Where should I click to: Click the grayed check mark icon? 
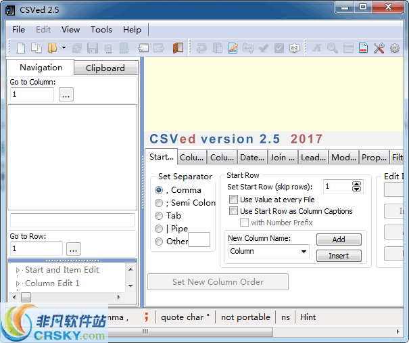pos(264,48)
